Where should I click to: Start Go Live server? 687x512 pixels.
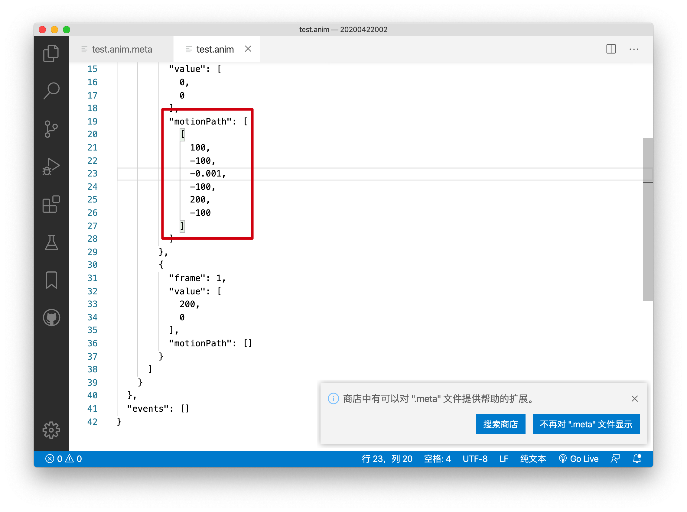click(x=578, y=459)
